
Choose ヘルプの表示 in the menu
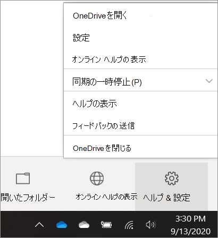click(141, 103)
